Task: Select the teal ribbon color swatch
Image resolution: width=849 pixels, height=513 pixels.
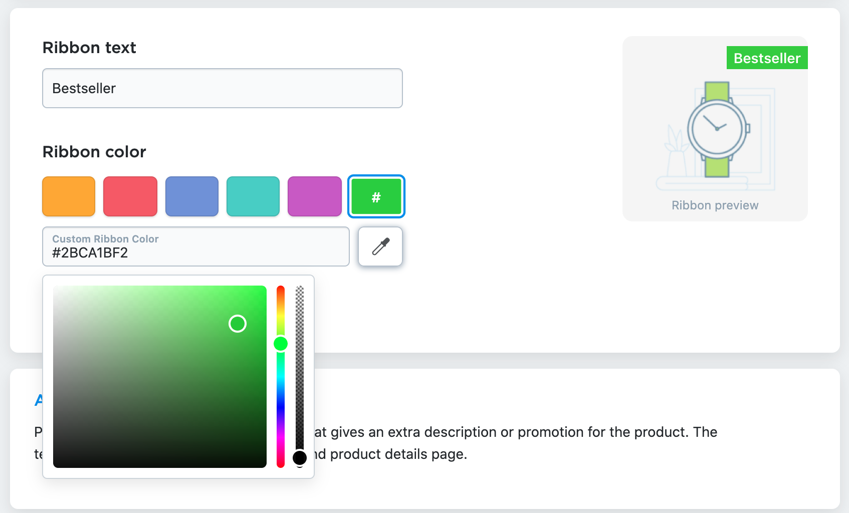Action: point(253,196)
